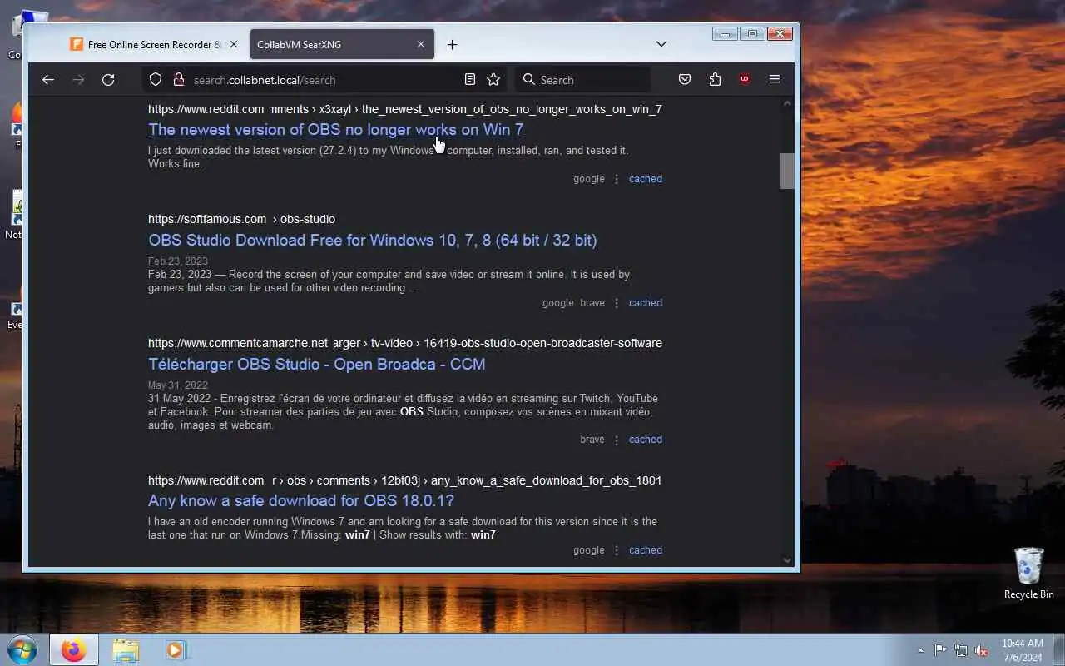Reload the current page
Image resolution: width=1065 pixels, height=666 pixels.
108,80
